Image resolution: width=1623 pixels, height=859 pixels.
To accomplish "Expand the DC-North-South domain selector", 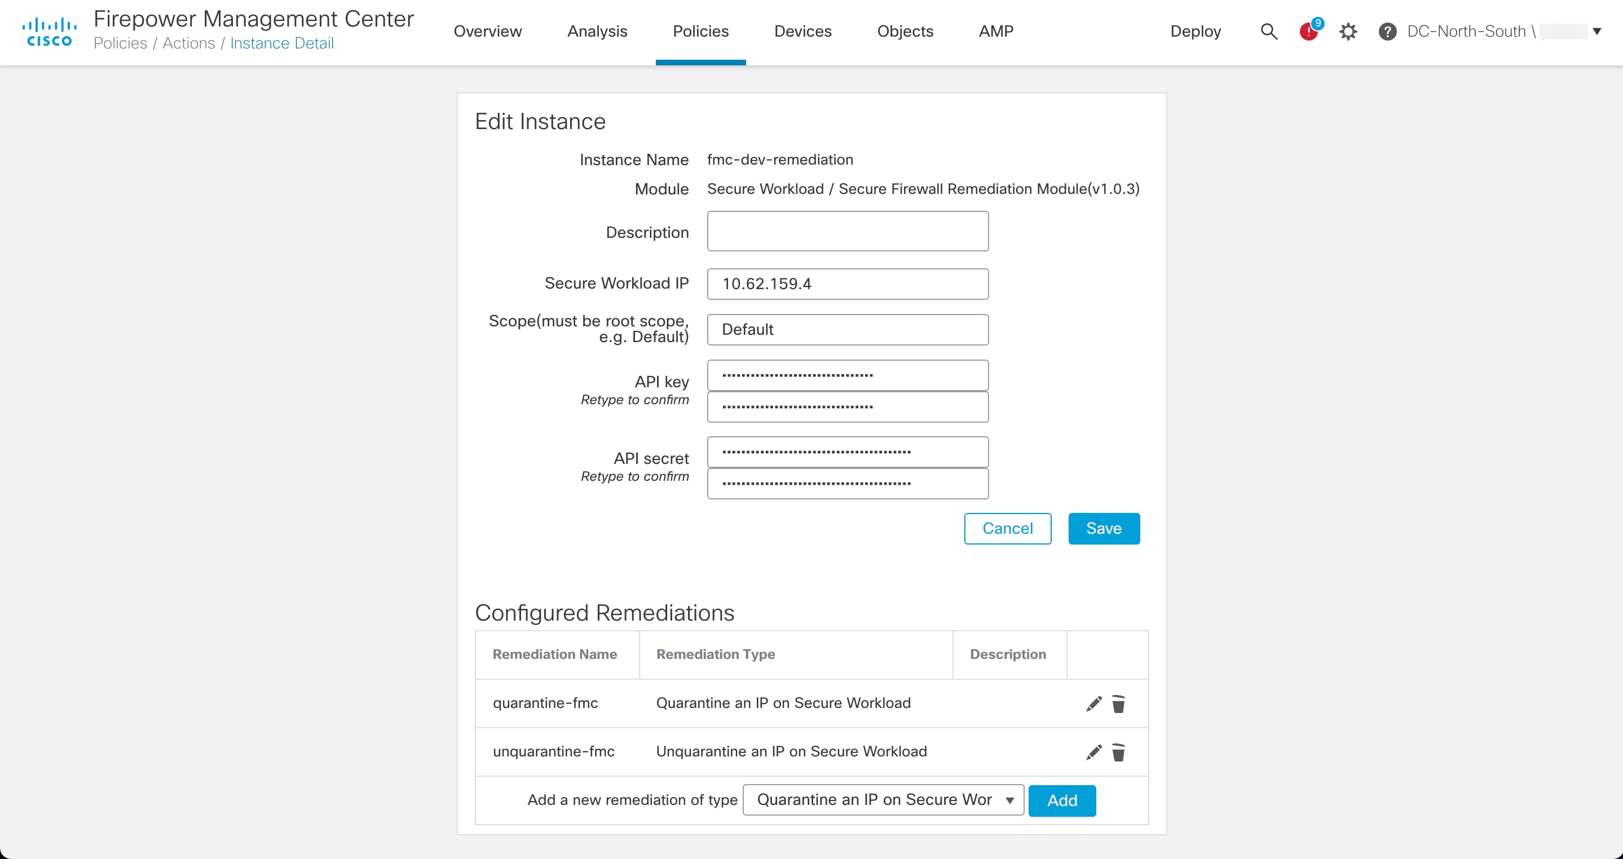I will coord(1596,31).
